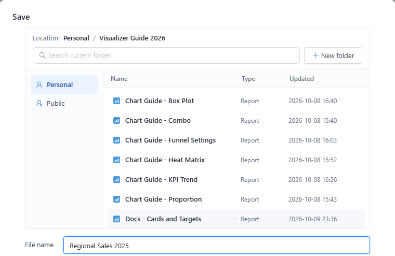Click the 2026-10-08 16:26 timestamp

pyautogui.click(x=313, y=180)
